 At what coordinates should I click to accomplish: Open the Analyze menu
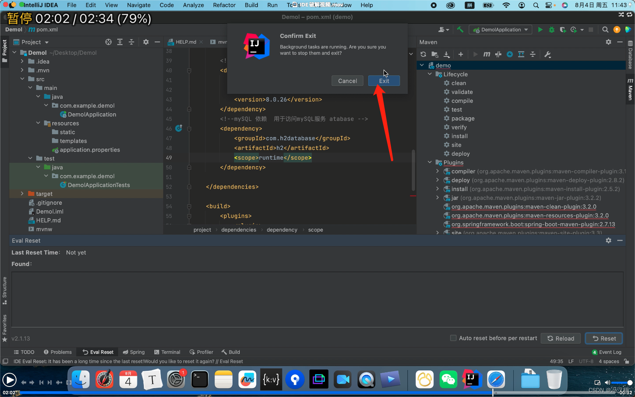193,5
